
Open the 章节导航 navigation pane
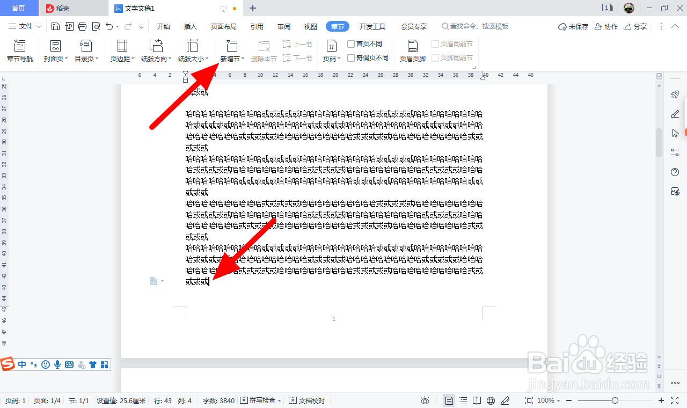20,52
